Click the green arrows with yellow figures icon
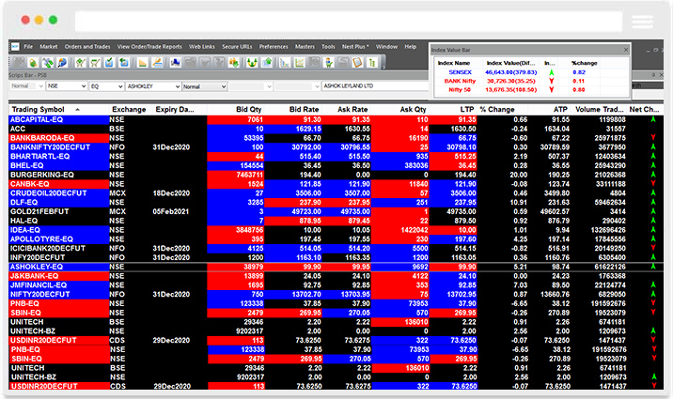 pyautogui.click(x=252, y=63)
